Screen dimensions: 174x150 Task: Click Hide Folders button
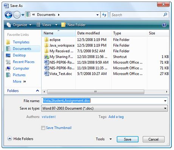[20, 139]
